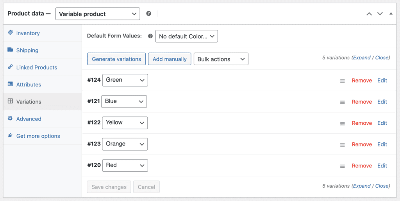Click drag handle for variation #122
The image size is (400, 201).
coord(342,124)
